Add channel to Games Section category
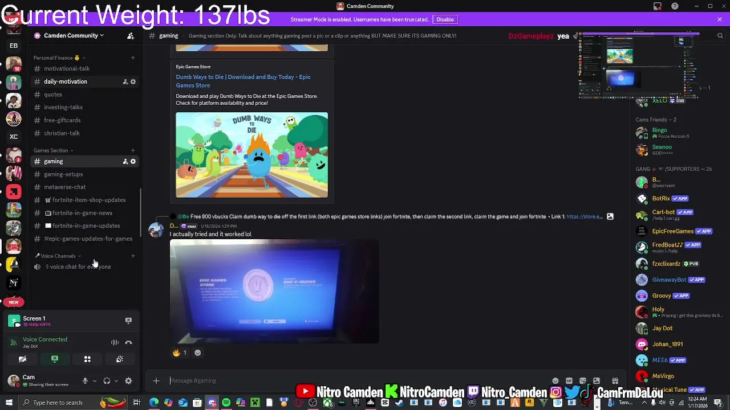730x410 pixels. point(133,150)
